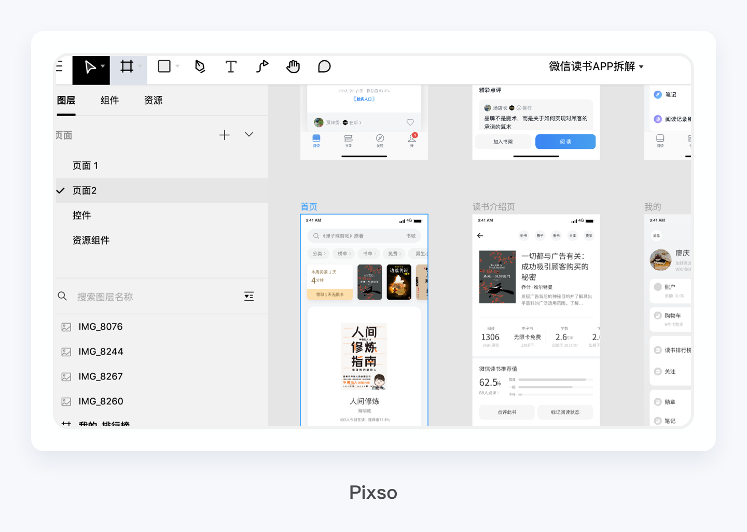The image size is (747, 532).
Task: Click the 书架 bookshelf icon in mockup
Action: [x=349, y=138]
